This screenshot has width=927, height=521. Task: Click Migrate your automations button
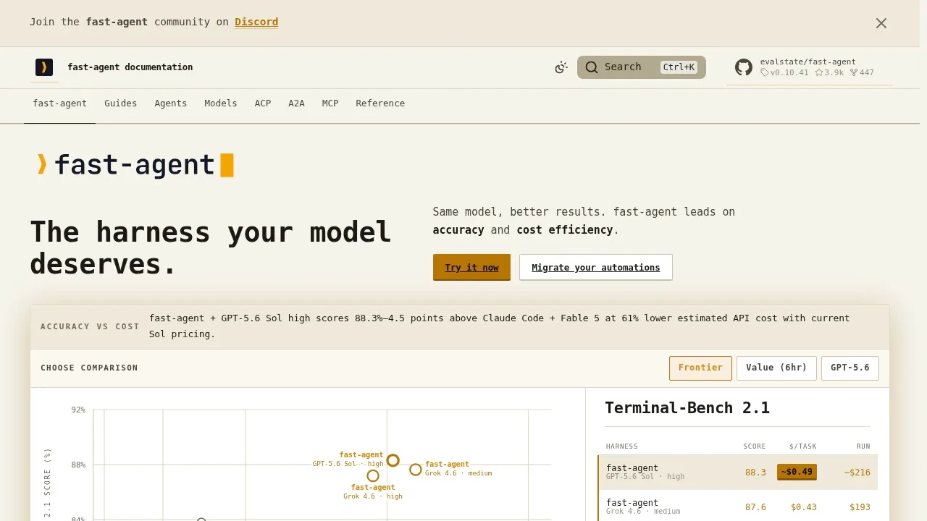click(596, 268)
